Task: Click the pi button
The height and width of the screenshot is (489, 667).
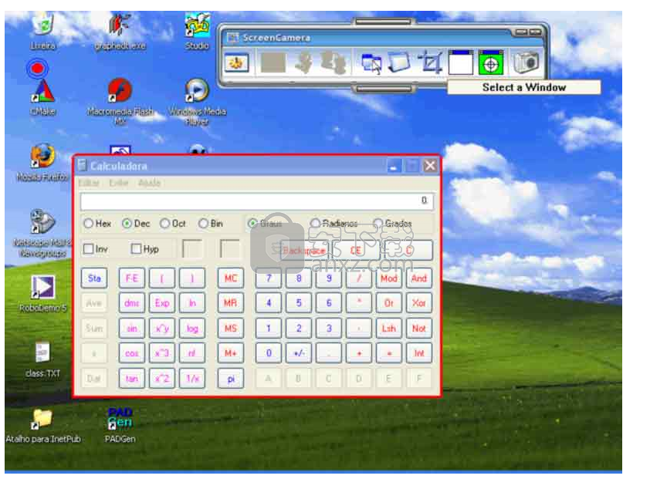Action: 231,379
